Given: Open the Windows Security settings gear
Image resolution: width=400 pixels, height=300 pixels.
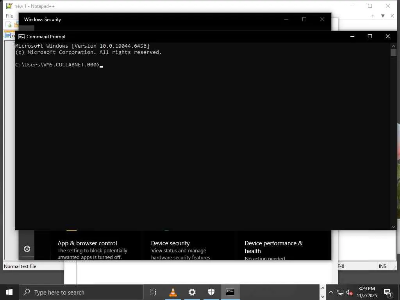Looking at the screenshot, I should click(27, 249).
